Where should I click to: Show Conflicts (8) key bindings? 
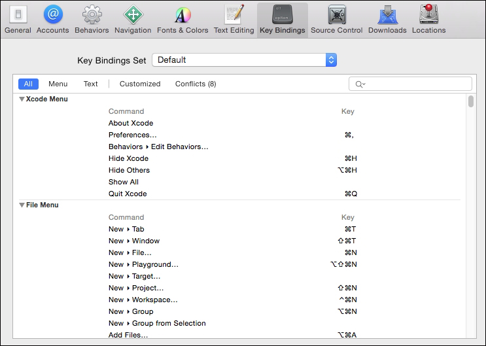tap(196, 84)
